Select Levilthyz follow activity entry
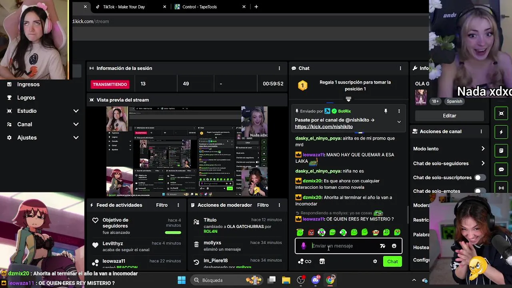 [136, 246]
